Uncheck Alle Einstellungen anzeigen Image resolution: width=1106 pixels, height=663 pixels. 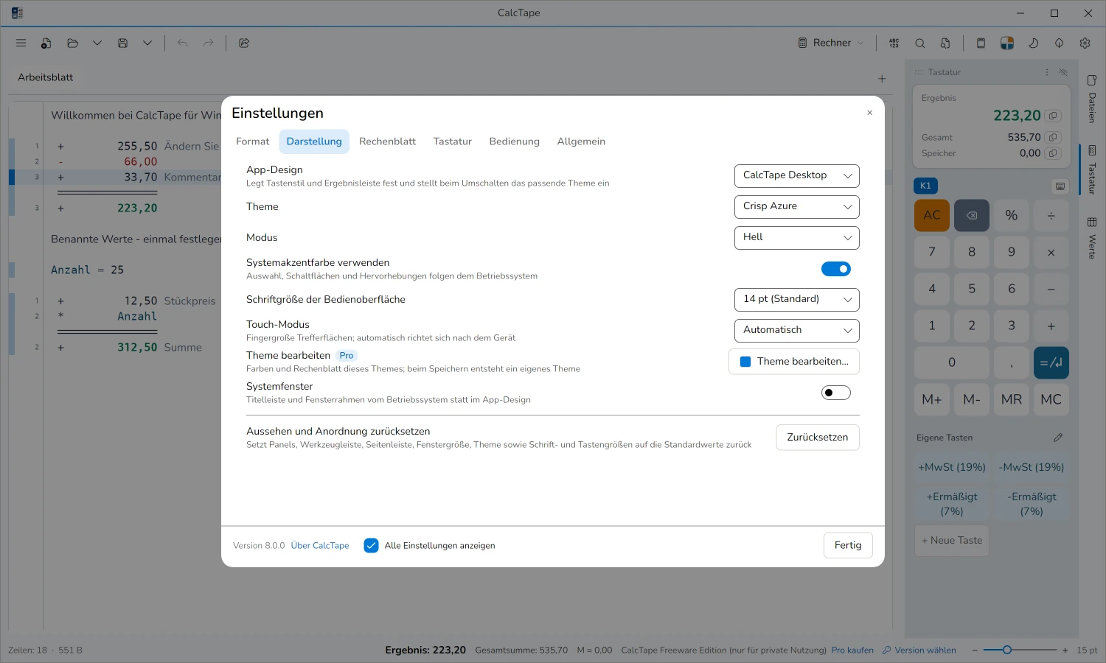pos(371,546)
